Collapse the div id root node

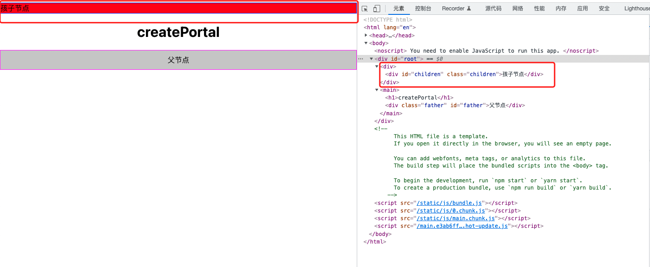click(372, 59)
